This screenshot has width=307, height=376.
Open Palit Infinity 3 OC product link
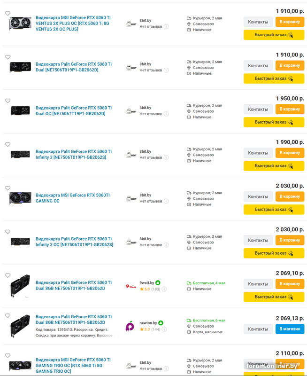(x=74, y=242)
